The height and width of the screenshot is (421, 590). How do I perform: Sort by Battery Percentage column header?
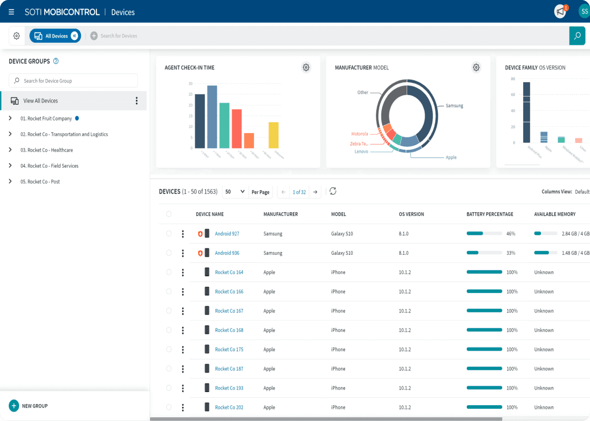coord(489,214)
